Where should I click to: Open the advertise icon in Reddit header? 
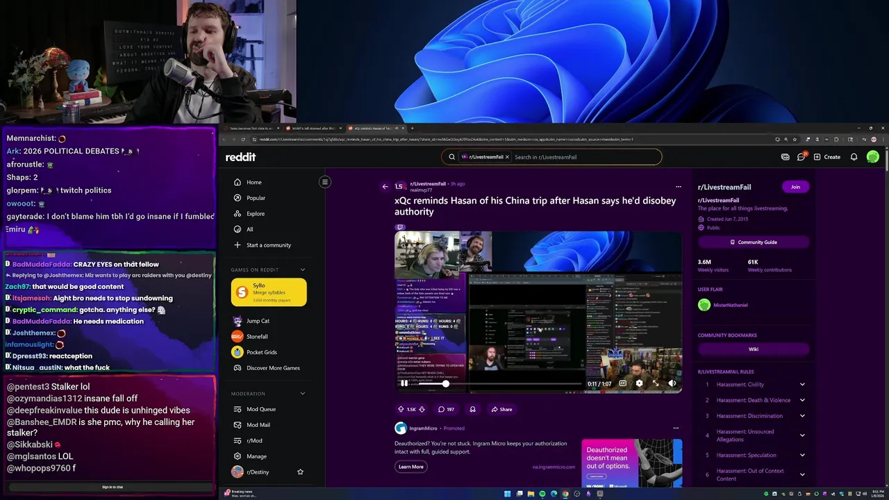[786, 157]
